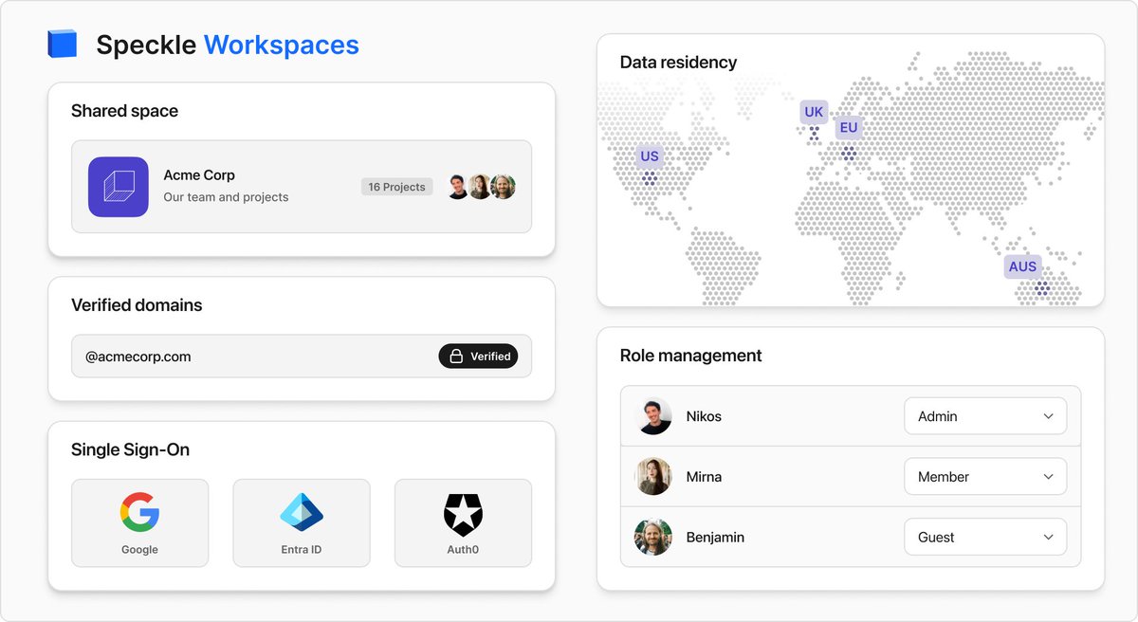Click the Benjamin name label

tap(715, 537)
